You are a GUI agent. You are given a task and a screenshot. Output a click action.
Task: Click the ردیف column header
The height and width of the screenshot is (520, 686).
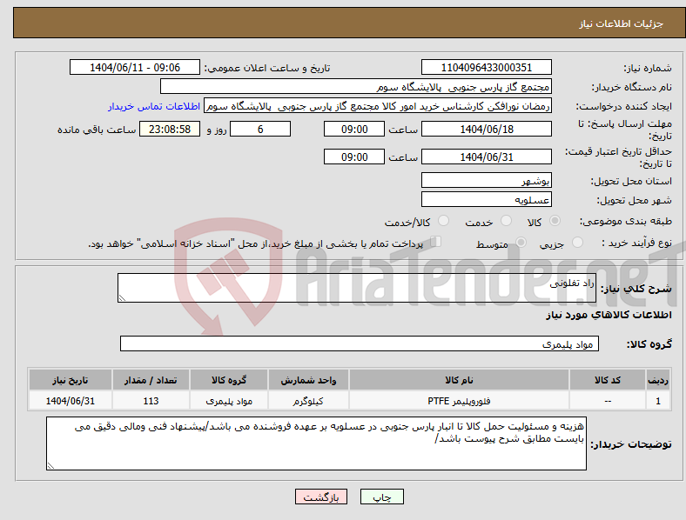click(x=657, y=380)
